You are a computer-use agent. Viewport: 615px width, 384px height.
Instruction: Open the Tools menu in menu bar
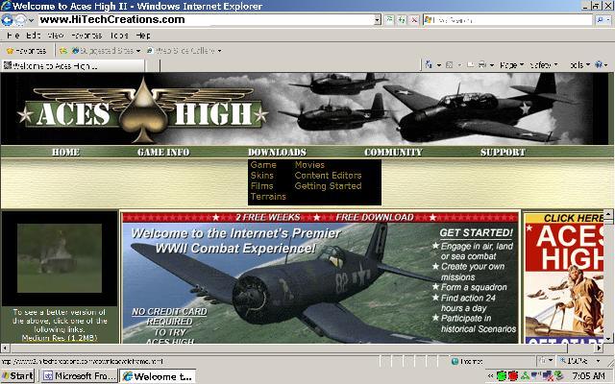(119, 36)
